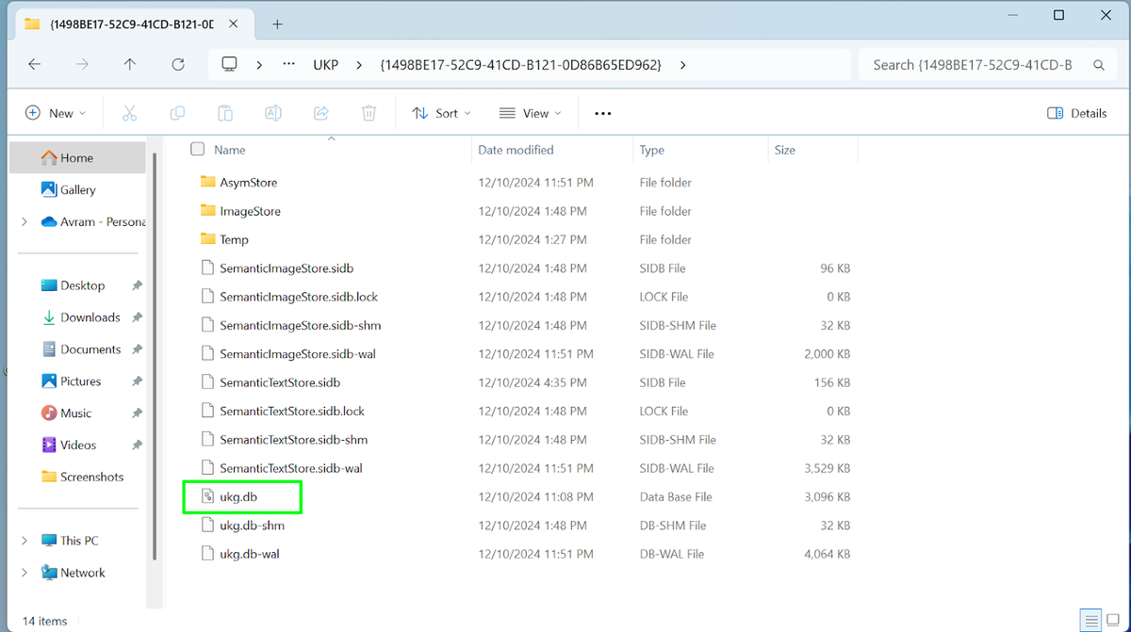Click the Cut scissors icon in toolbar

[130, 113]
